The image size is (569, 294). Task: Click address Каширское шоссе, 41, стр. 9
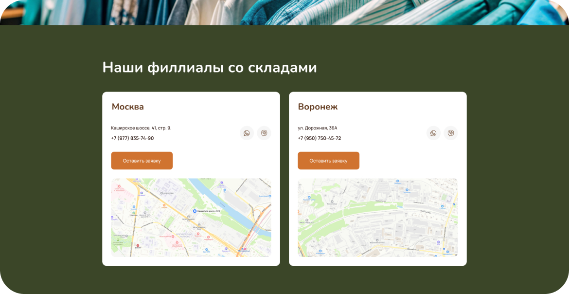[x=141, y=128]
